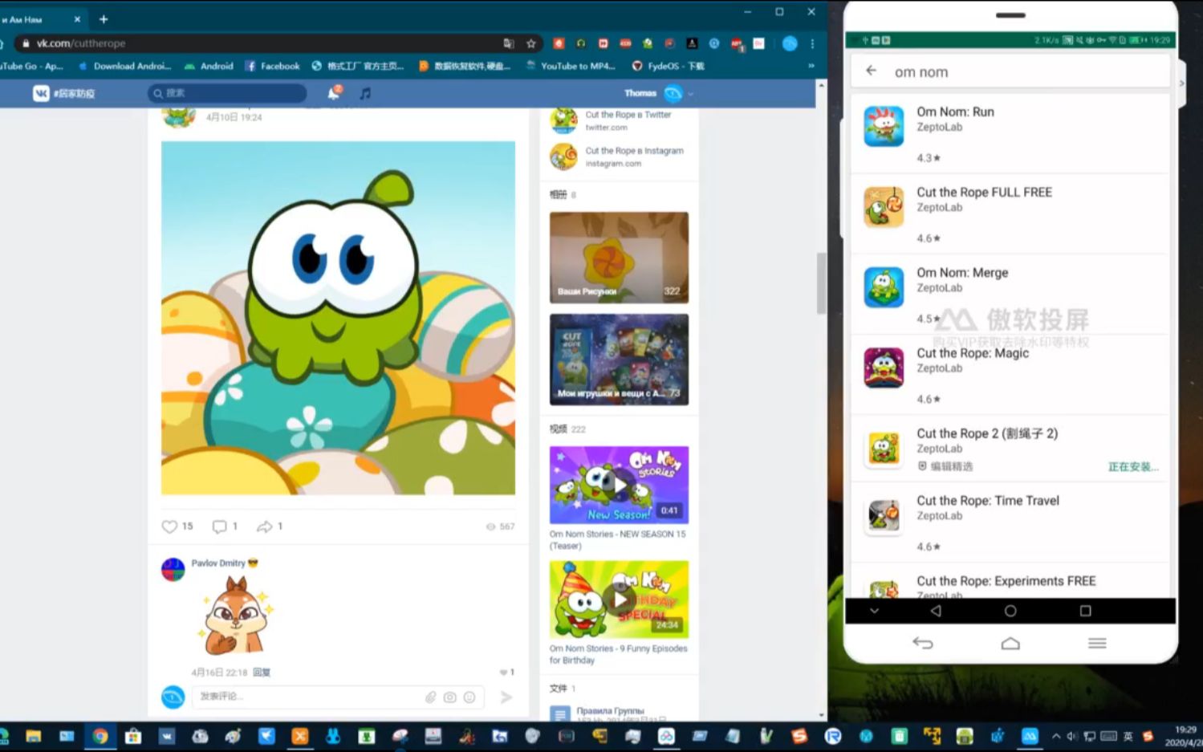Open Pavlov Dmitry's profile
Image resolution: width=1203 pixels, height=752 pixels.
pos(218,563)
